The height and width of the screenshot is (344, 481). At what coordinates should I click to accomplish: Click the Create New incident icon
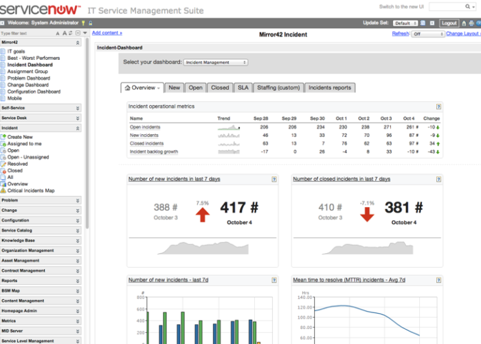point(3,137)
